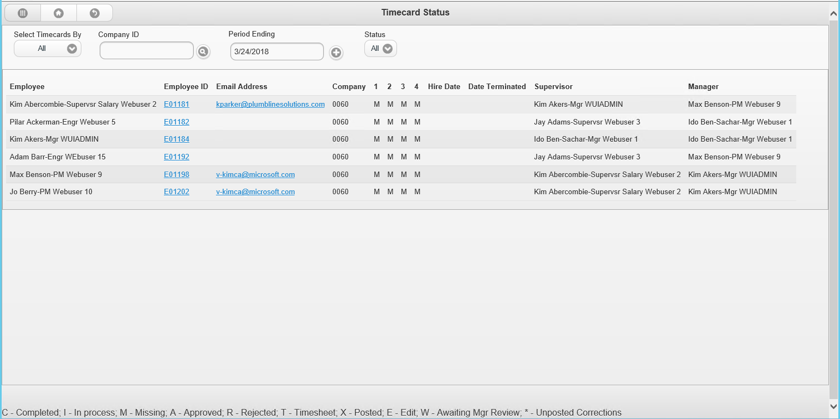
Task: Open Select Timecards By dropdown
Action: [x=48, y=49]
